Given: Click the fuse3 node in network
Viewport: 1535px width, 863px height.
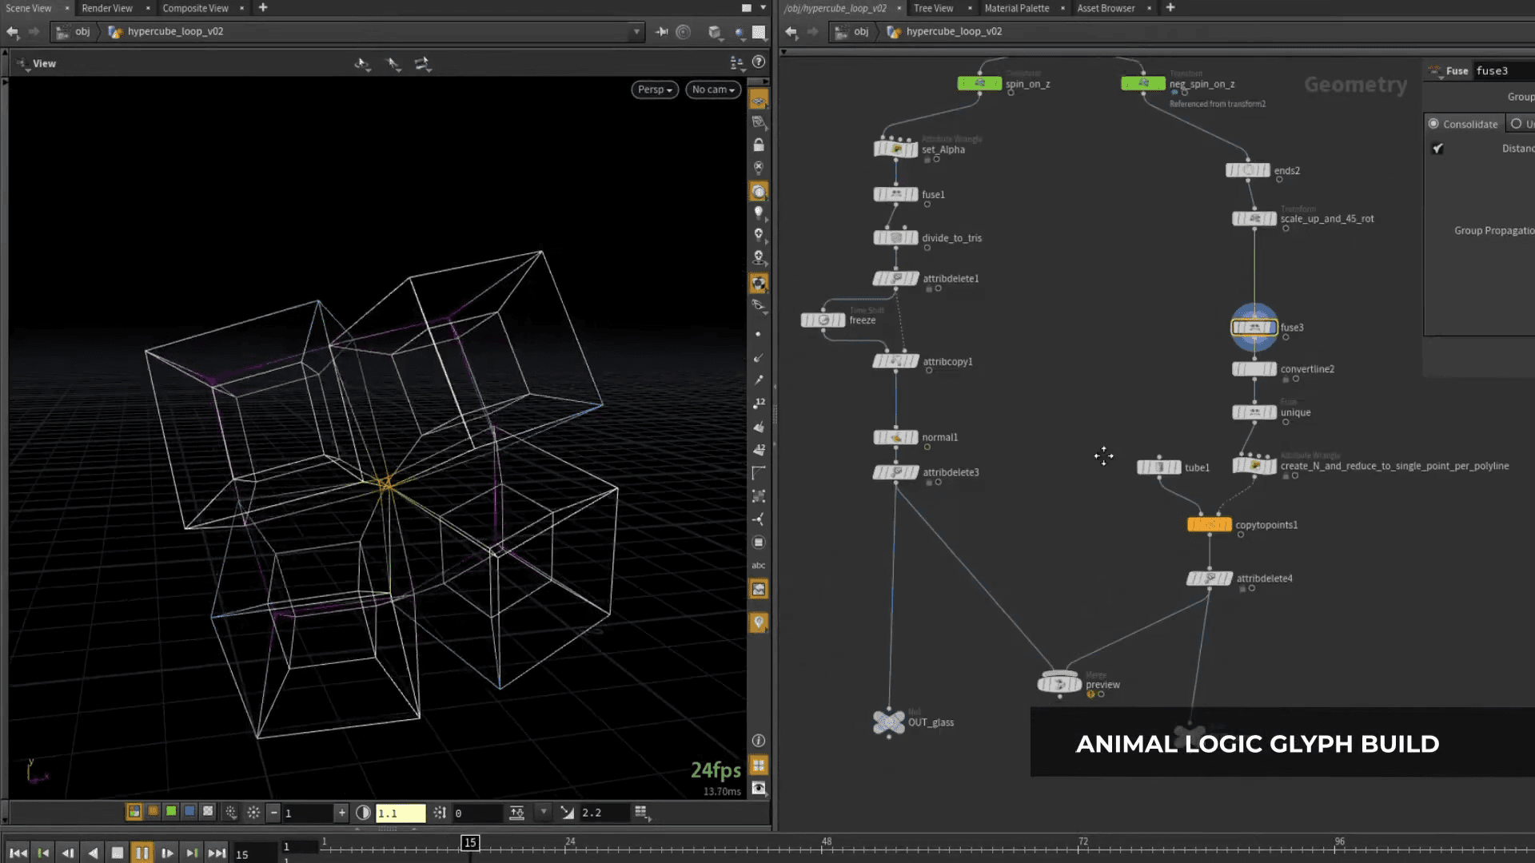Looking at the screenshot, I should 1254,328.
